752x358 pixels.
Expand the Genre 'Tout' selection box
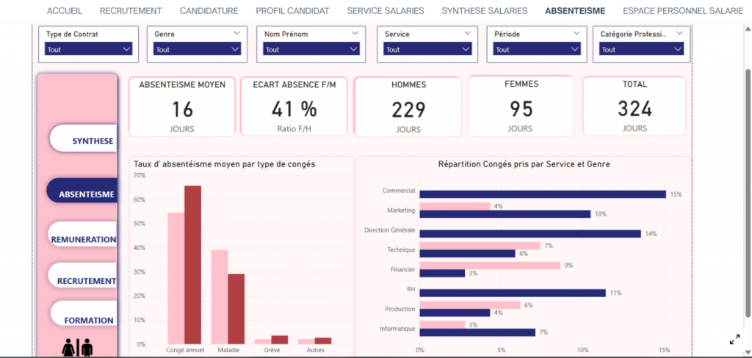tap(197, 49)
